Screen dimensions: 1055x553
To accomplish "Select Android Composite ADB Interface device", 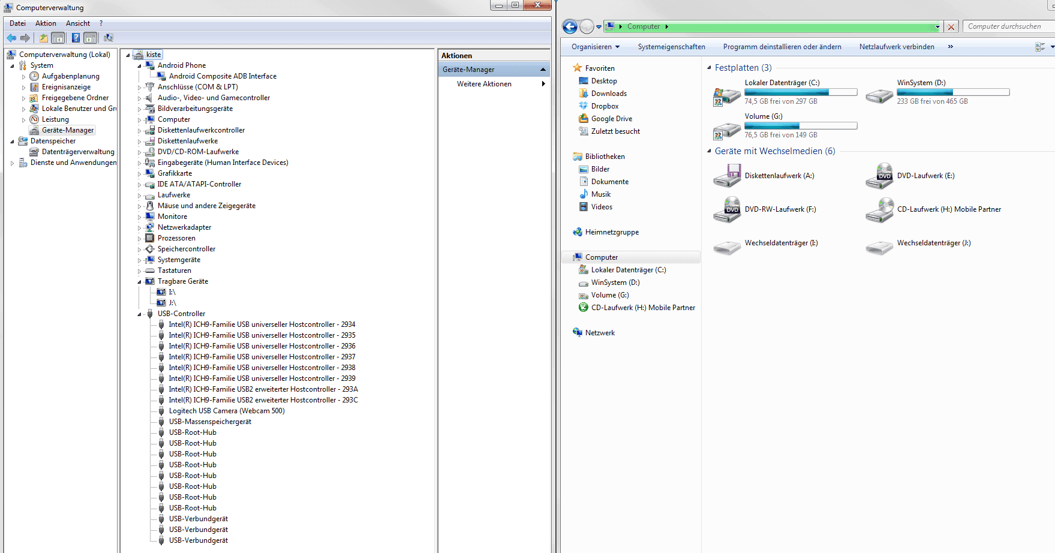I will pyautogui.click(x=223, y=76).
